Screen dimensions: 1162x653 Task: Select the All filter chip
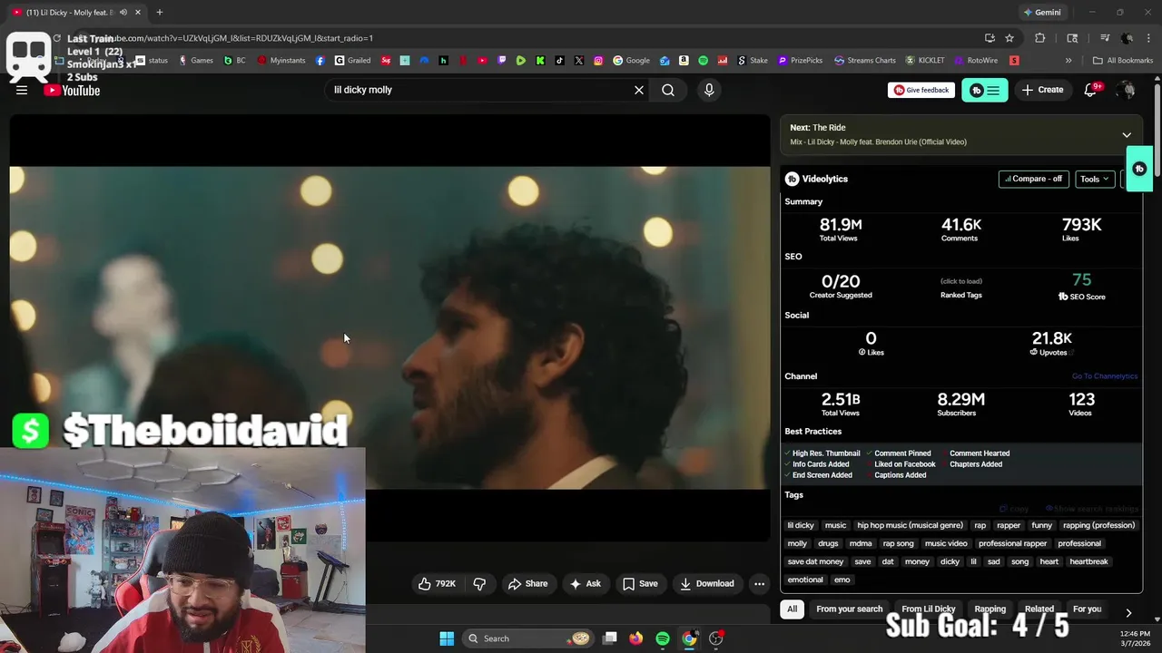tap(793, 609)
